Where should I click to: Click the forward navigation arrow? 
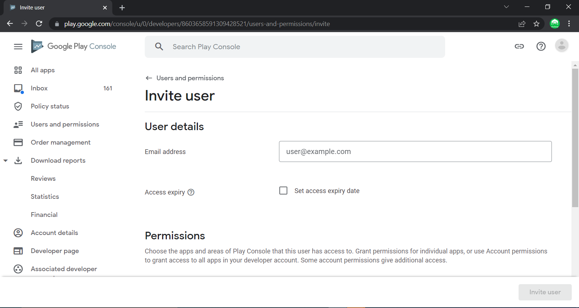tap(24, 23)
